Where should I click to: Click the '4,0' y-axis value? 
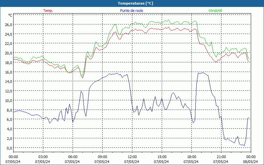[x=10, y=129]
